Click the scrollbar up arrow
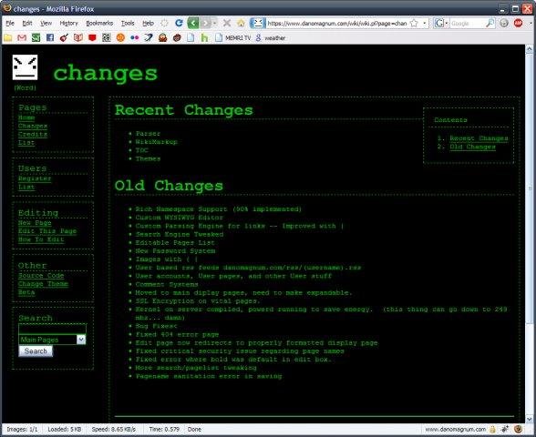Viewport: 536px width, 437px height. coord(529,49)
